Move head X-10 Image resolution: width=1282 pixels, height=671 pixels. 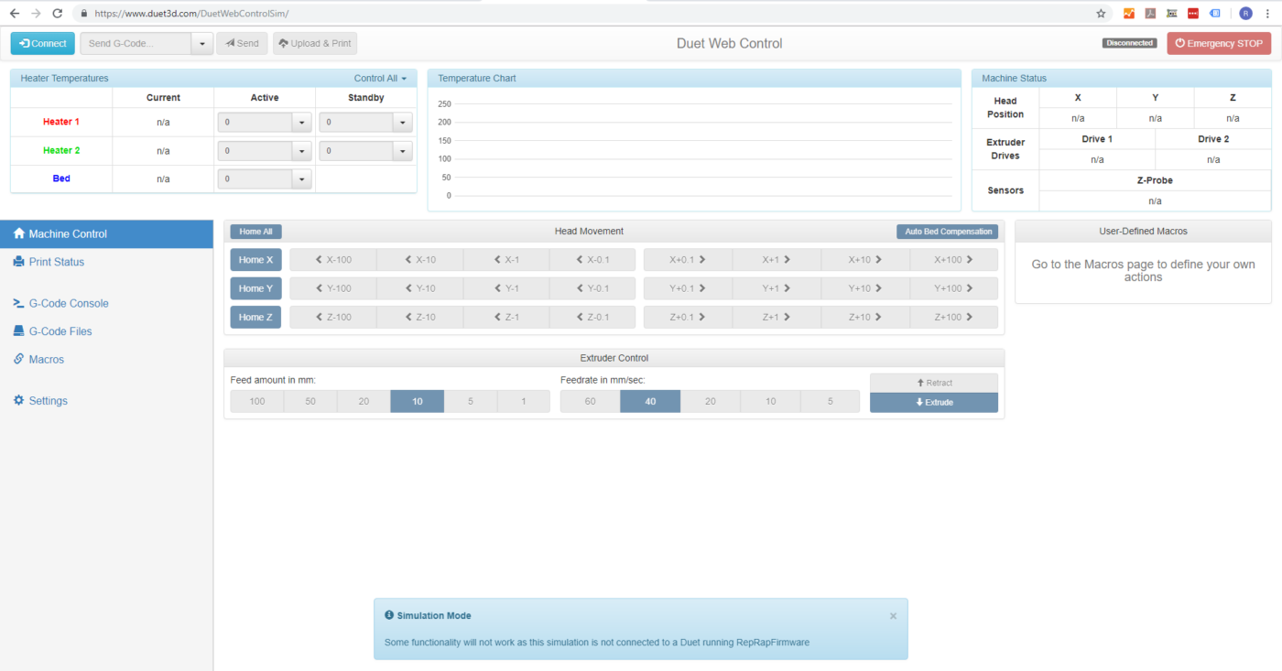point(419,260)
